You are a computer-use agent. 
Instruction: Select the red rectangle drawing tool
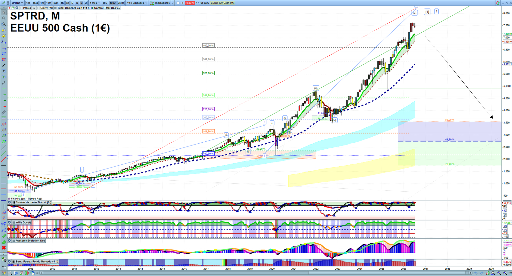pos(4,59)
